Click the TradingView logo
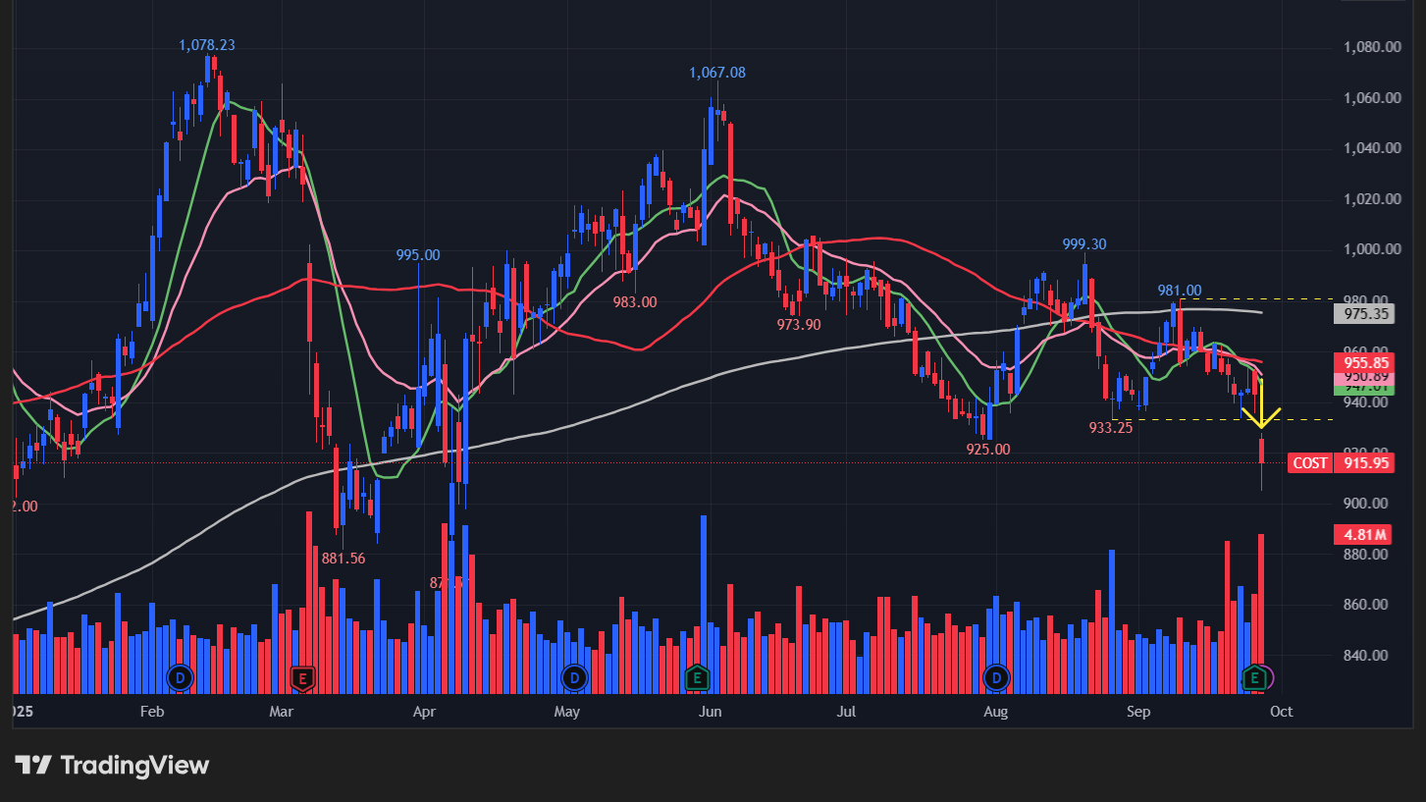 coord(112,765)
